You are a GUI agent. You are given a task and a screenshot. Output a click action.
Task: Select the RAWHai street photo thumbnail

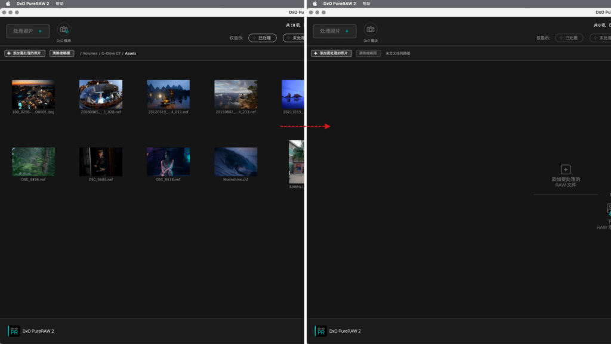pos(297,162)
